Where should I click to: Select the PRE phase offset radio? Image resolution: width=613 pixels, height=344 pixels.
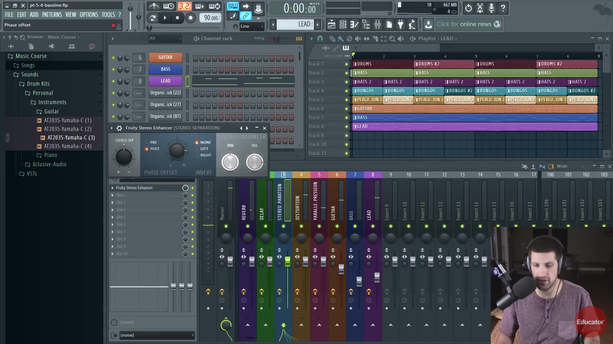click(x=147, y=142)
